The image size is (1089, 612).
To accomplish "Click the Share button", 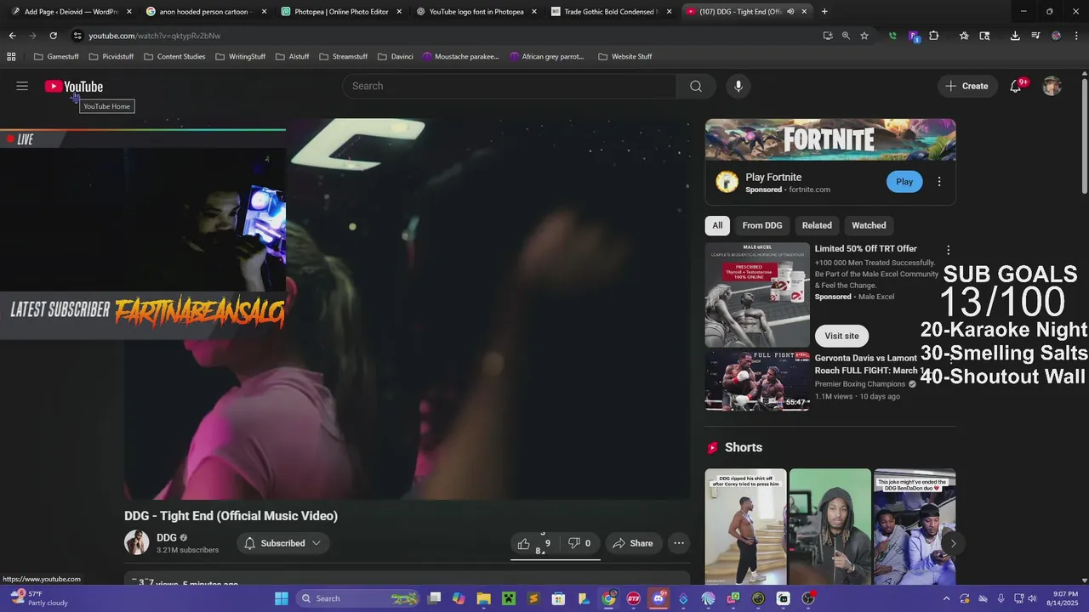I will [x=633, y=543].
